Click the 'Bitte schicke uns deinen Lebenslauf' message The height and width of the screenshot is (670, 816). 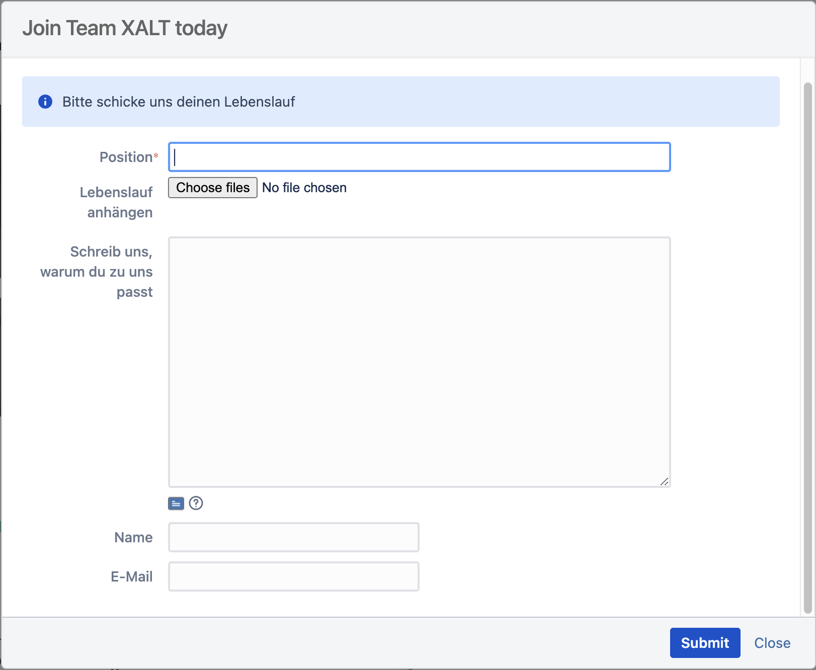(178, 101)
